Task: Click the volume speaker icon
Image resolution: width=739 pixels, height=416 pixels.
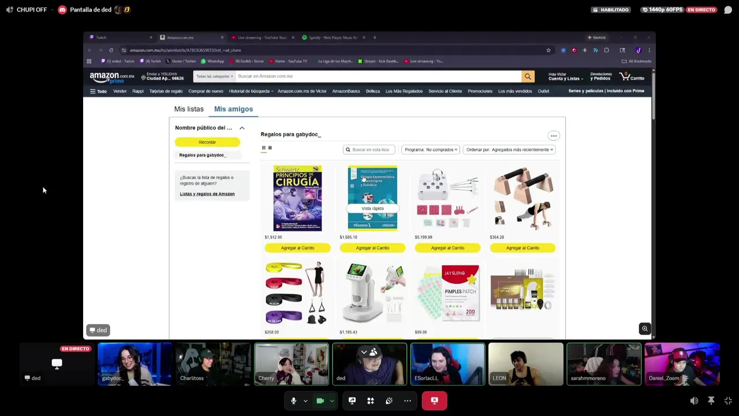Action: (694, 400)
